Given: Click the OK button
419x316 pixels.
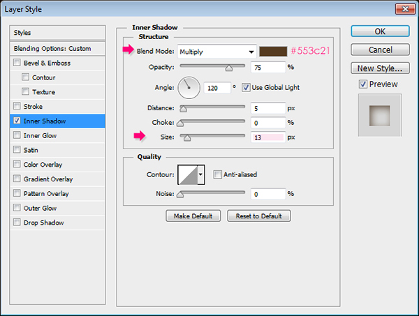Looking at the screenshot, I should tap(379, 31).
